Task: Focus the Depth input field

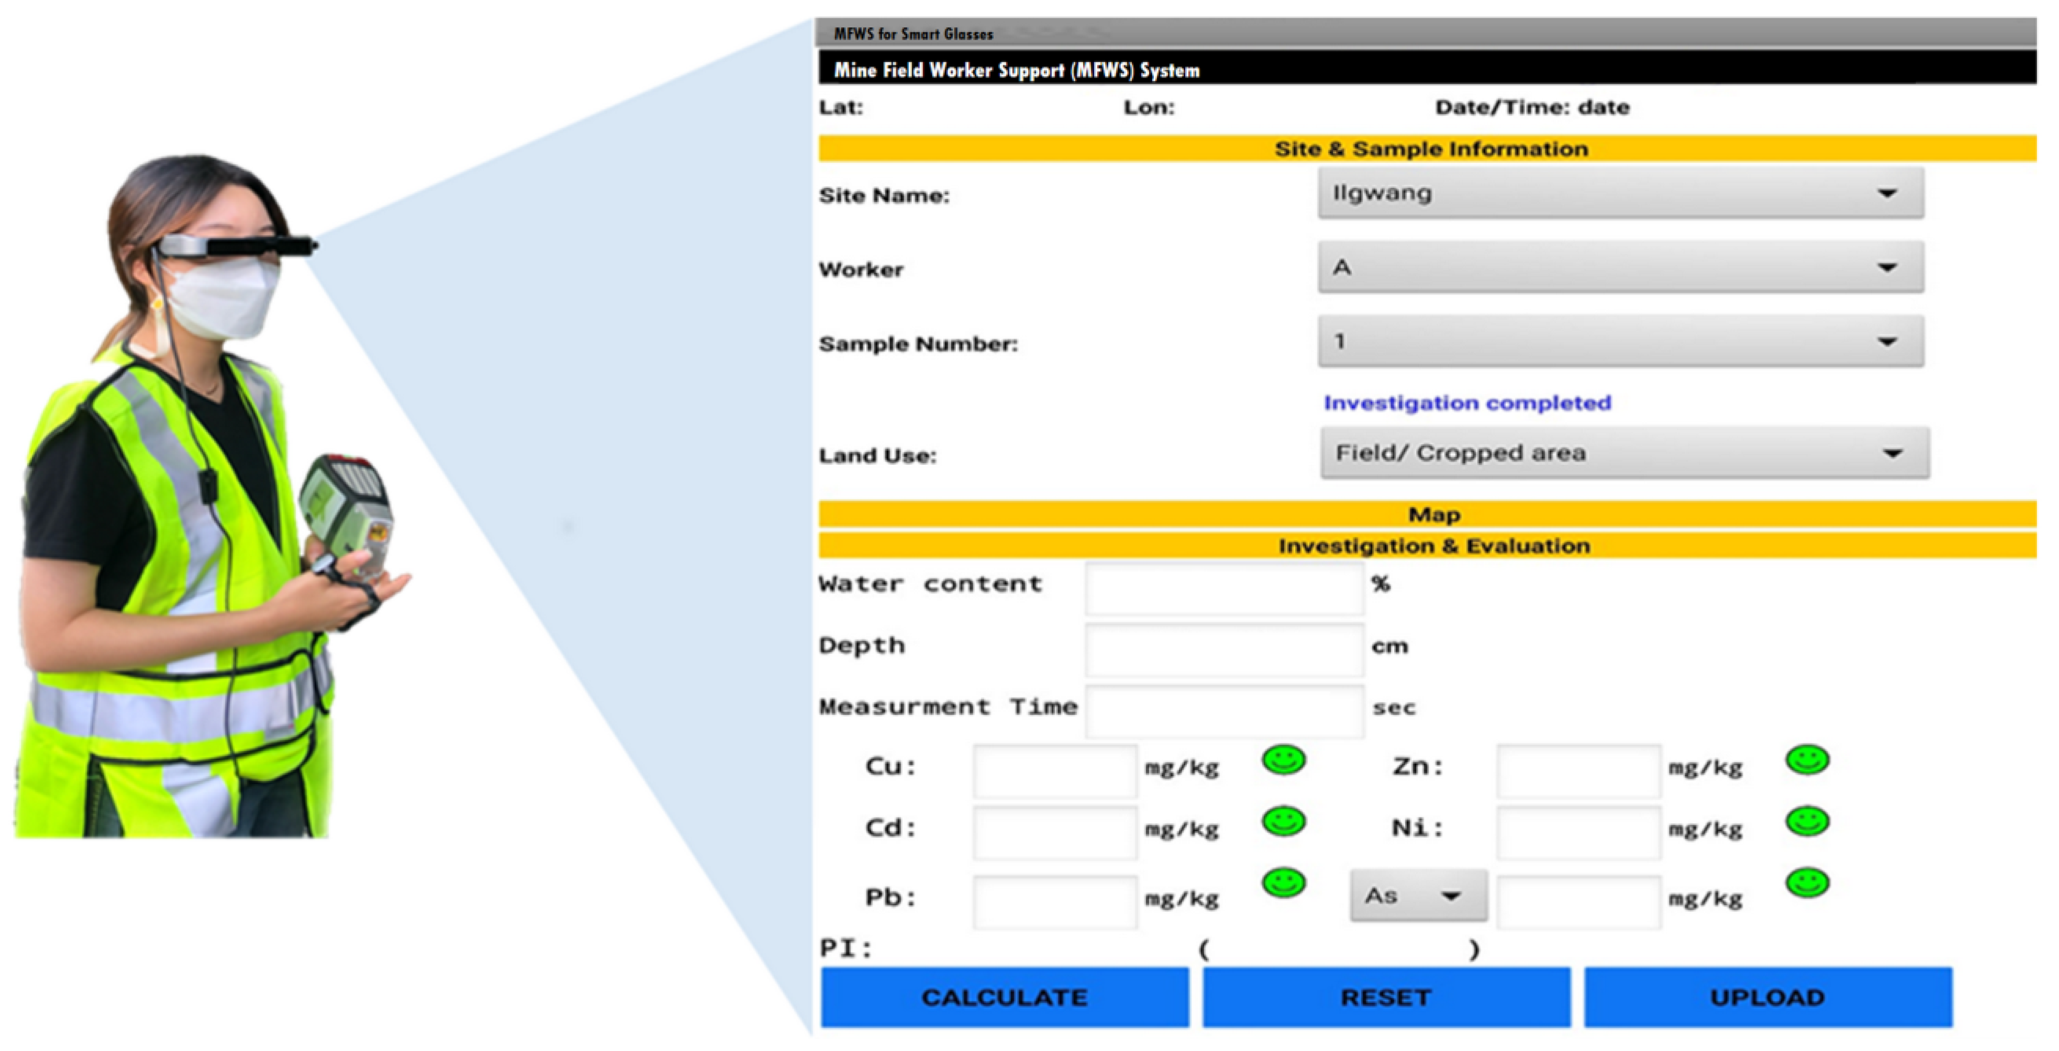Action: tap(1224, 650)
